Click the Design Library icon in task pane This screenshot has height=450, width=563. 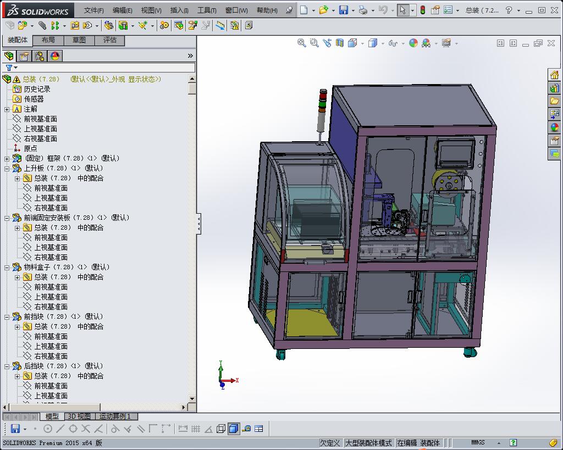(554, 88)
